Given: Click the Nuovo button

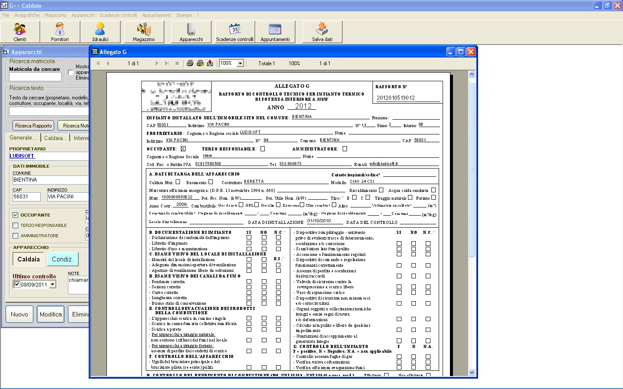Looking at the screenshot, I should 19,314.
